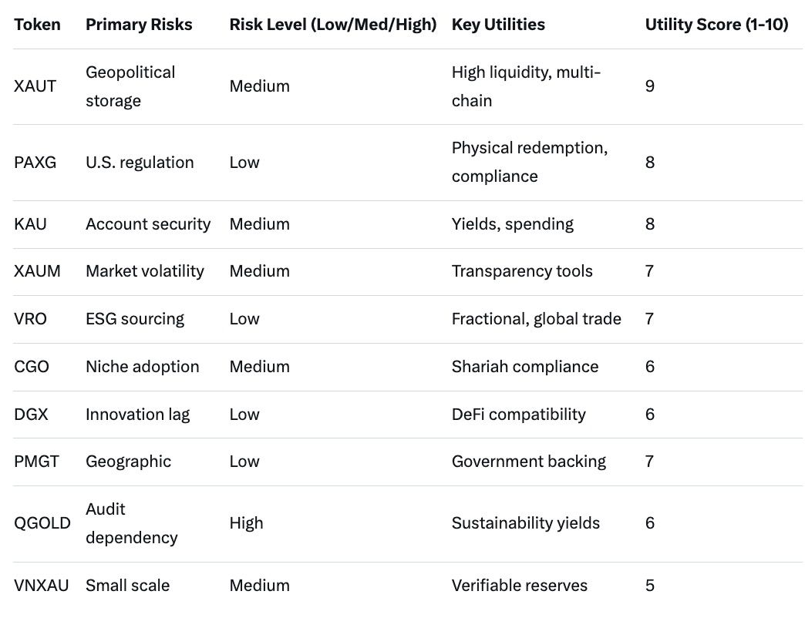
Task: Click the Utility Score column header
Action: click(716, 25)
